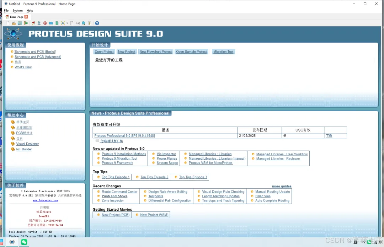384x247 pixels.
Task: Click the dollar document toolbar icon
Action: 90,23
